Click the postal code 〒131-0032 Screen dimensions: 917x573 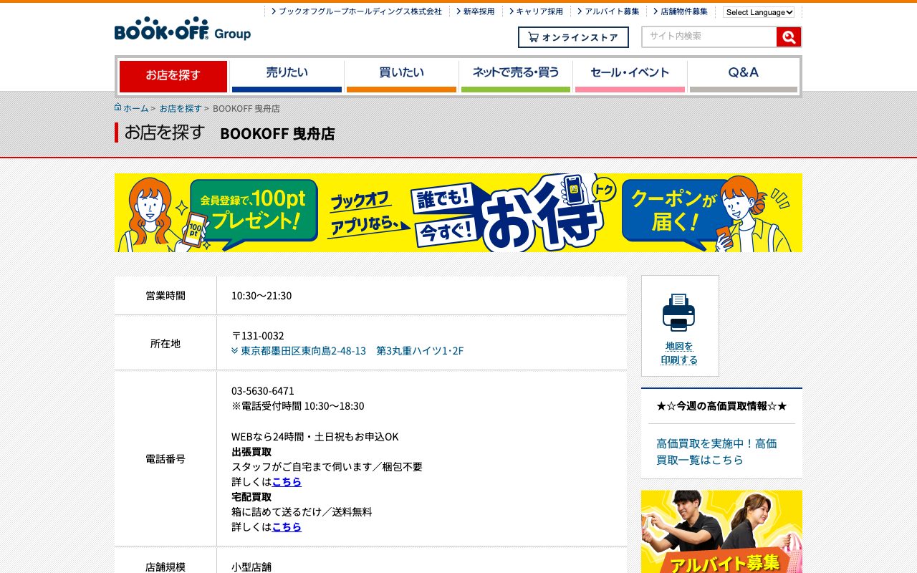click(258, 336)
